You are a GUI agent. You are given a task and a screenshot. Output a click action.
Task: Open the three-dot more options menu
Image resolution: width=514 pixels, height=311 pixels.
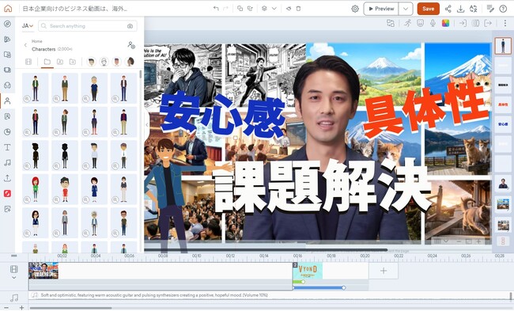click(x=505, y=23)
